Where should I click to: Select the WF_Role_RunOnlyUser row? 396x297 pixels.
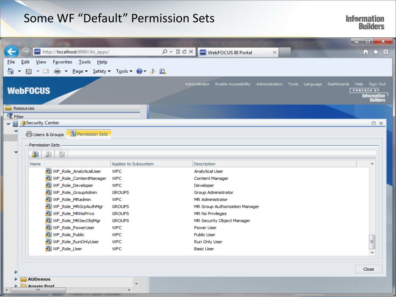point(198,242)
